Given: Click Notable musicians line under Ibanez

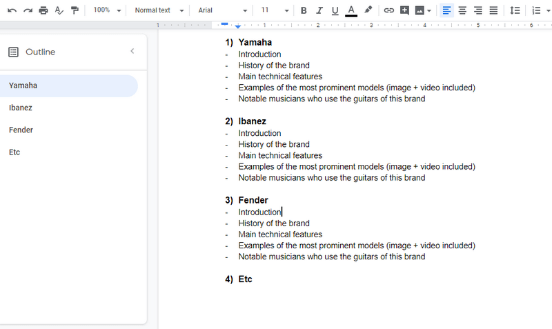Looking at the screenshot, I should point(332,178).
